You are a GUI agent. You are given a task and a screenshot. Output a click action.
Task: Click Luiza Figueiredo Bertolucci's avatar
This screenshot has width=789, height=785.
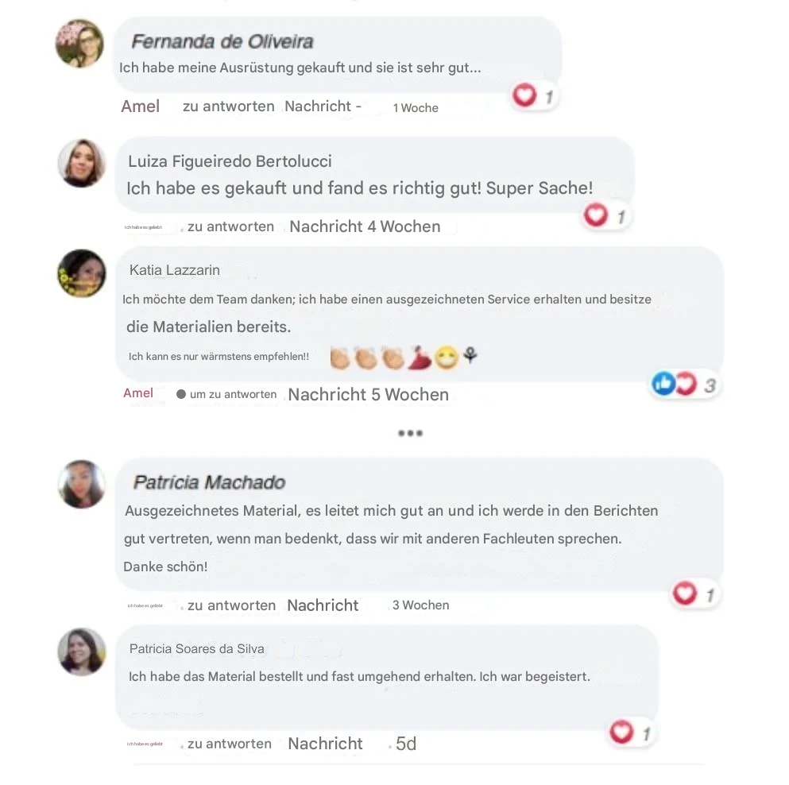pyautogui.click(x=82, y=164)
